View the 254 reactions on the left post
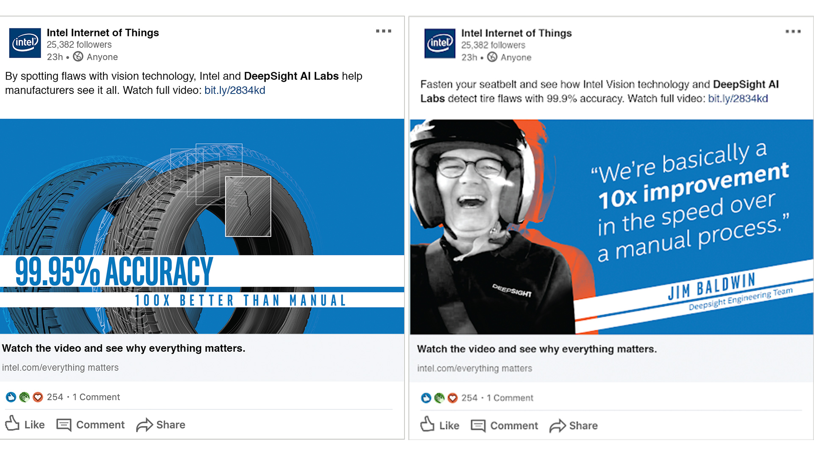The height and width of the screenshot is (457, 814). [x=55, y=397]
